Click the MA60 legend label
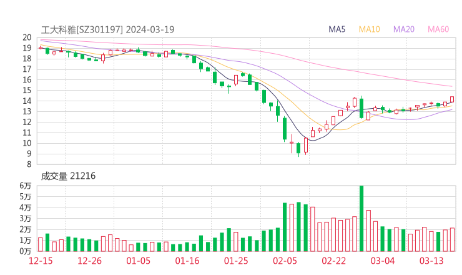Image resolution: width=462 pixels, height=275 pixels. tap(438, 29)
